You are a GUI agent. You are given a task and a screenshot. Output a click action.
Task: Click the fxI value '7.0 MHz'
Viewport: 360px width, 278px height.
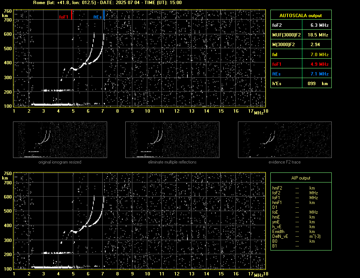pos(319,55)
